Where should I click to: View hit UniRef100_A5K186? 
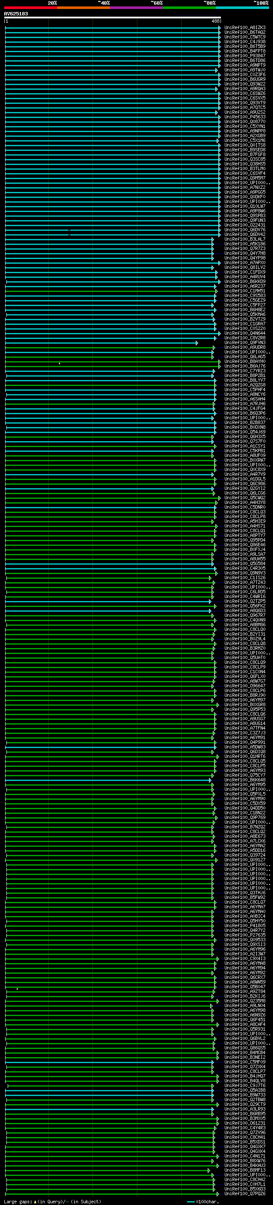(245, 244)
